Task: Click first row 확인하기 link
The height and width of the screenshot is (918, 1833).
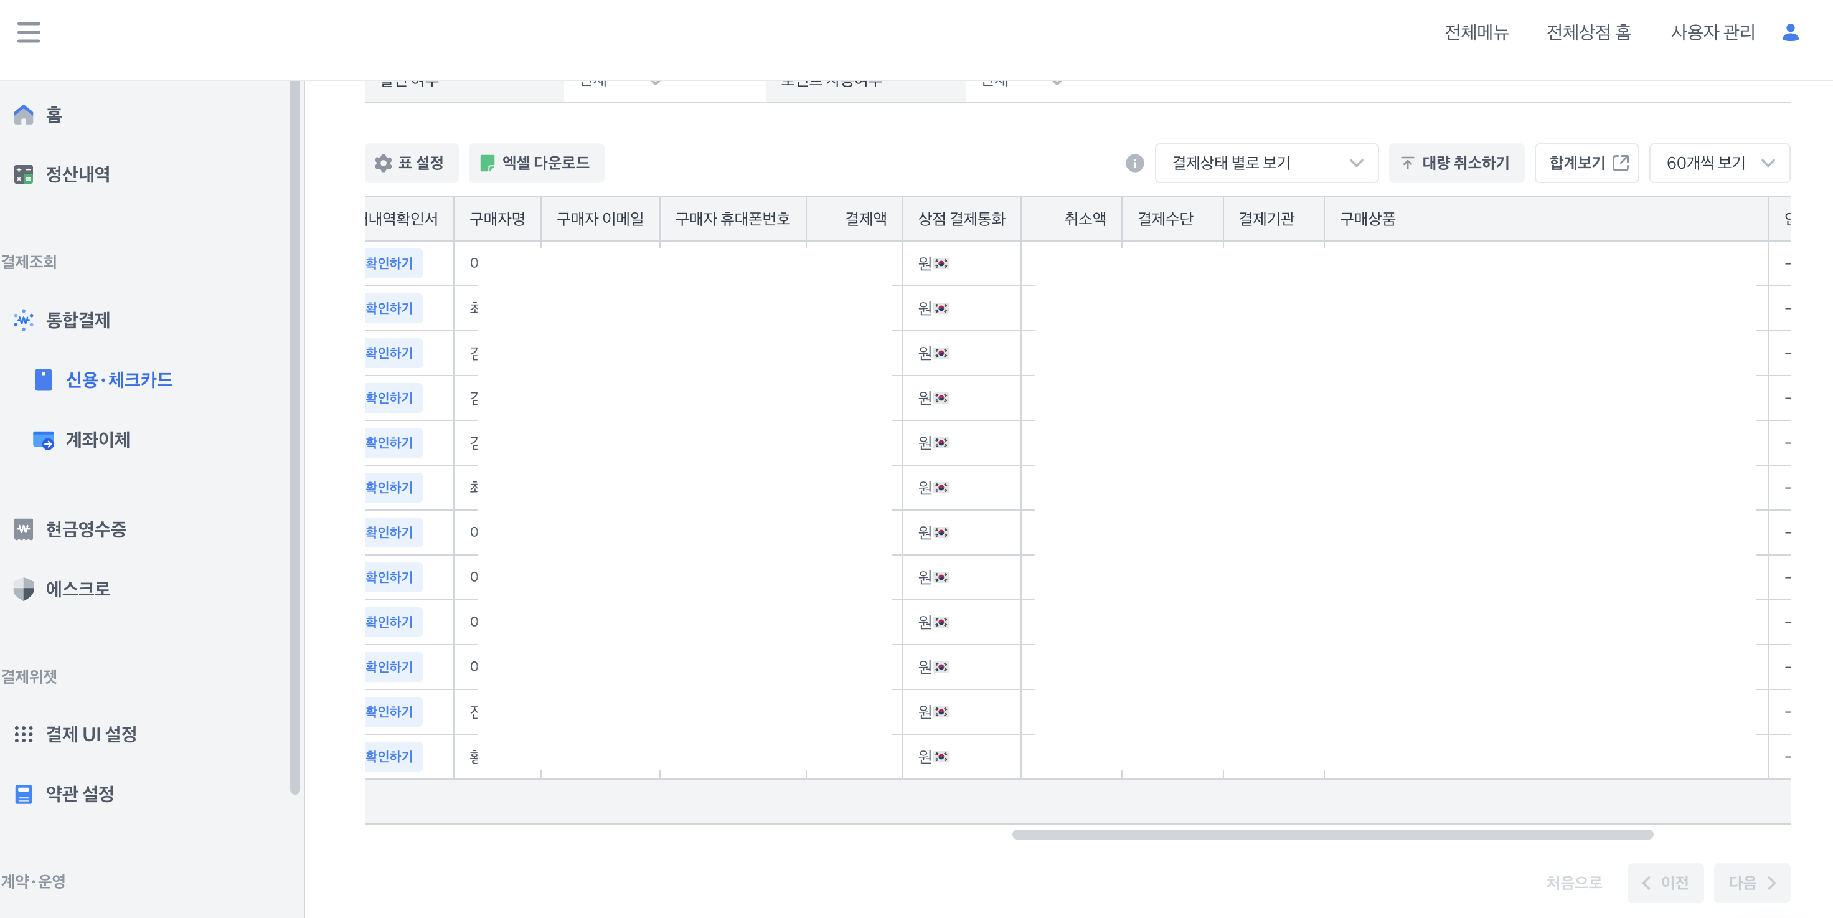Action: [x=390, y=263]
